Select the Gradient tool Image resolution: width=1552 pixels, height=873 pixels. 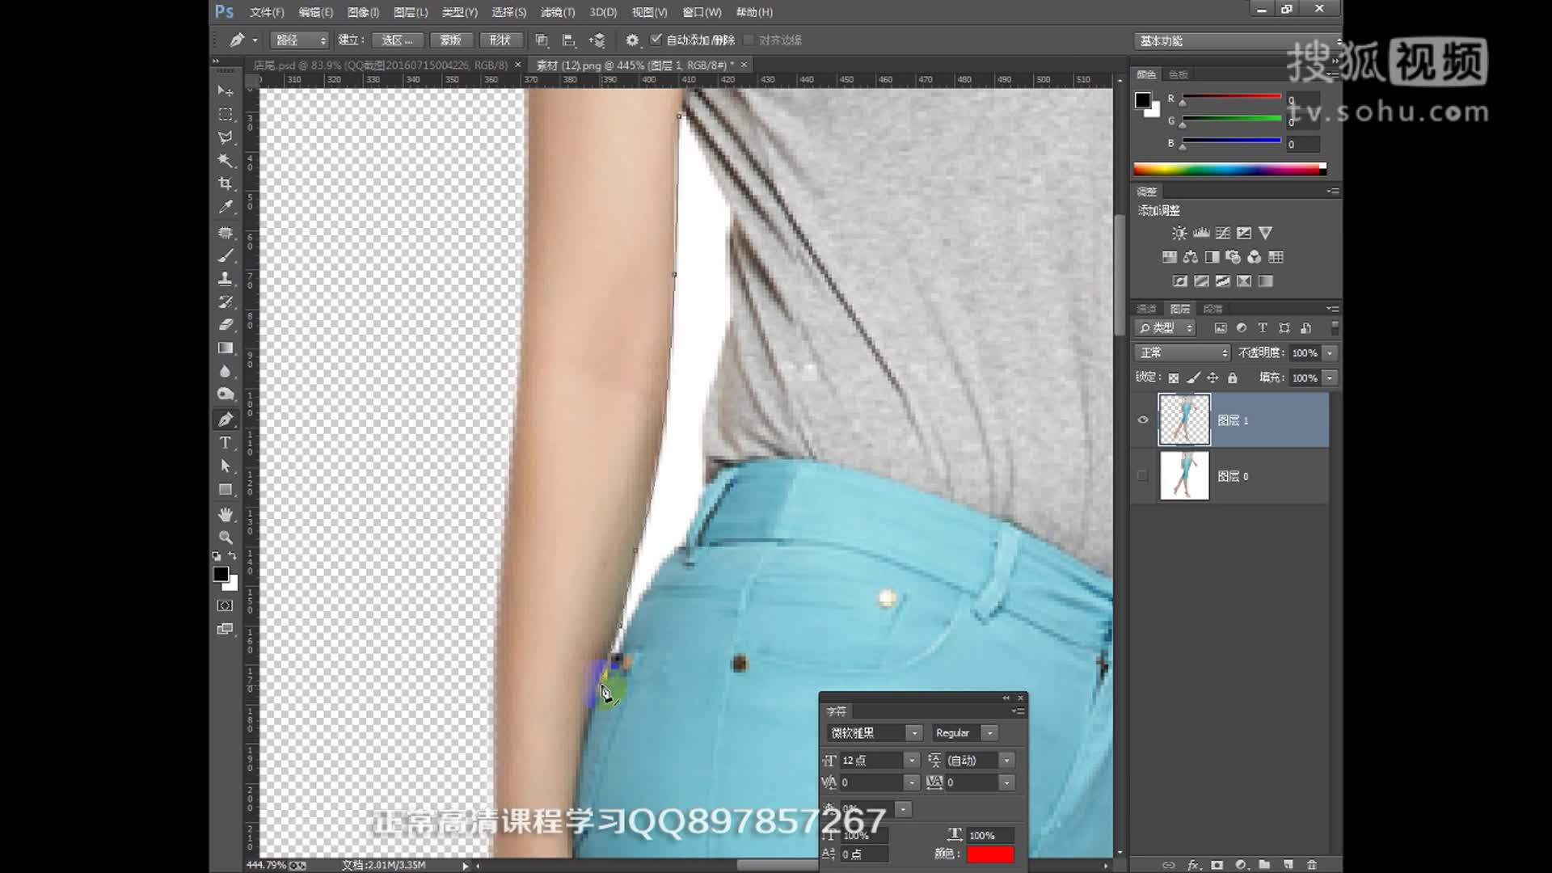pyautogui.click(x=226, y=348)
